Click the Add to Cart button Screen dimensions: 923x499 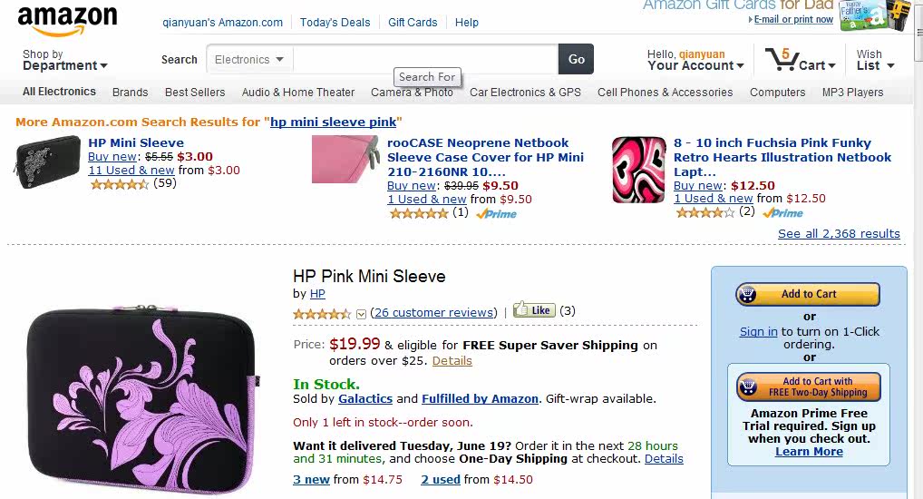(x=808, y=295)
